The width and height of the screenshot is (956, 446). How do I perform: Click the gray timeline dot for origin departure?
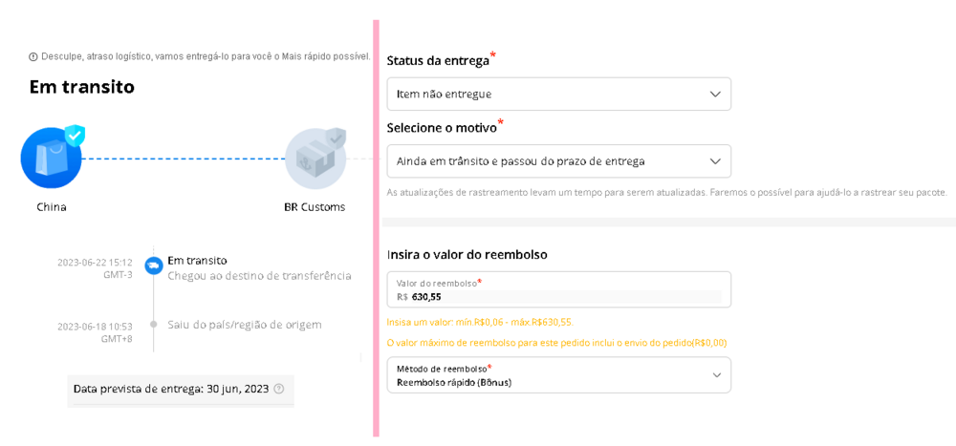click(x=153, y=325)
